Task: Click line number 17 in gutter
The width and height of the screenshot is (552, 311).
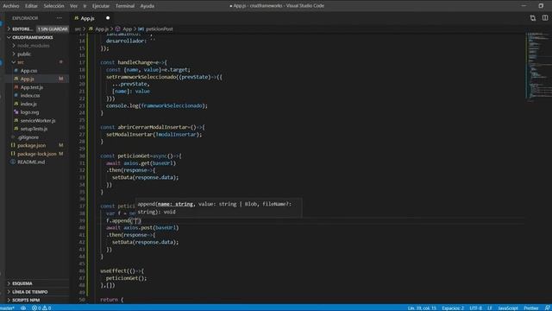Action: [x=82, y=62]
